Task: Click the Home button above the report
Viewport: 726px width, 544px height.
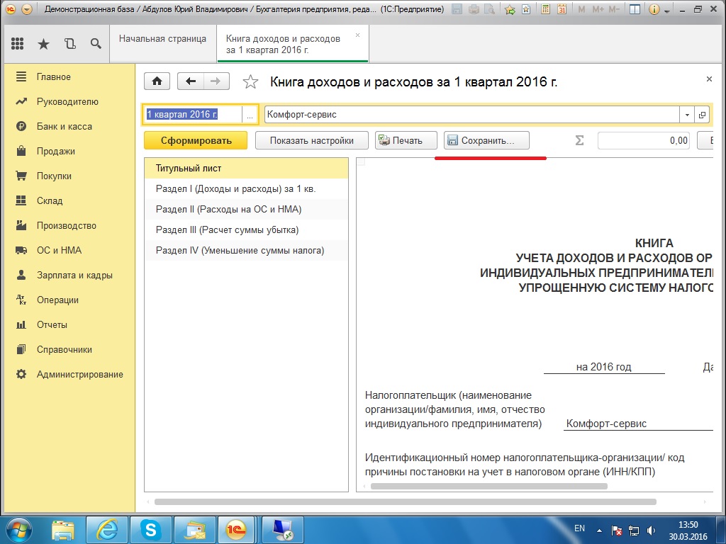Action: click(x=157, y=81)
